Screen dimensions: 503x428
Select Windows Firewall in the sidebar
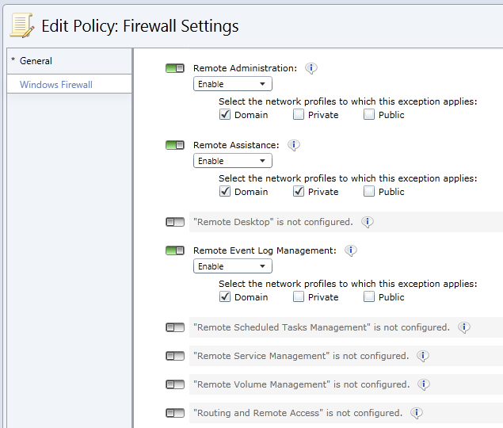pos(56,85)
